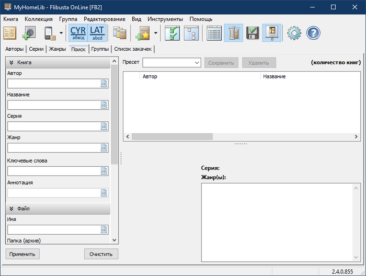Click the Применить button
Screen dimensions: 366x276
point(22,254)
